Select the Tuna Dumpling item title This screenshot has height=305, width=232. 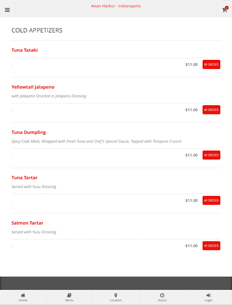(x=29, y=132)
